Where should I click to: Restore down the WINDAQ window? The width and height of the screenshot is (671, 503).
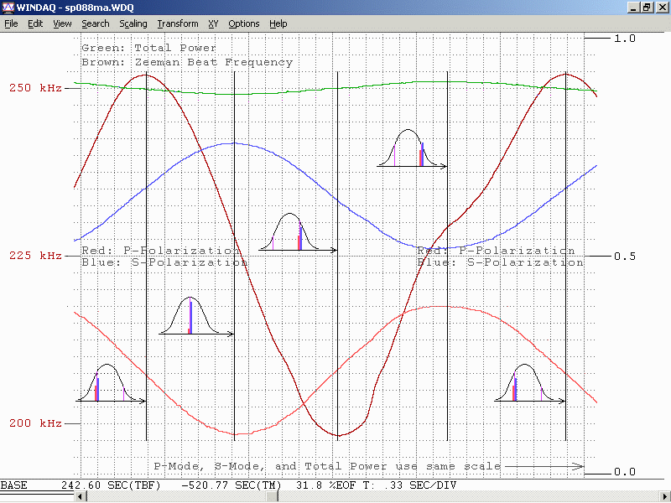647,7
